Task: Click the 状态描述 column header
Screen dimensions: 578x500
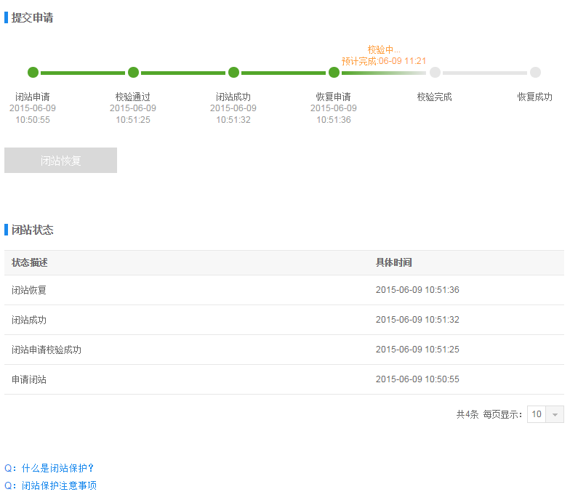Action: pyautogui.click(x=30, y=262)
